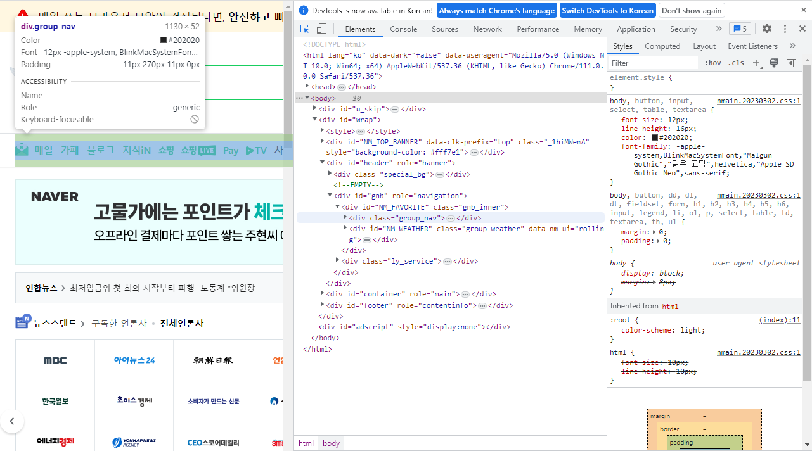Expand the NM_WEATHER div node
Image resolution: width=812 pixels, height=451 pixels.
[x=345, y=228]
